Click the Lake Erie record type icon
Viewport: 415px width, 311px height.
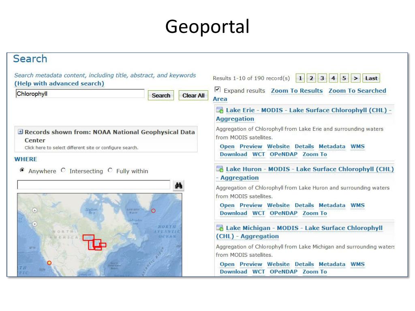(x=220, y=110)
